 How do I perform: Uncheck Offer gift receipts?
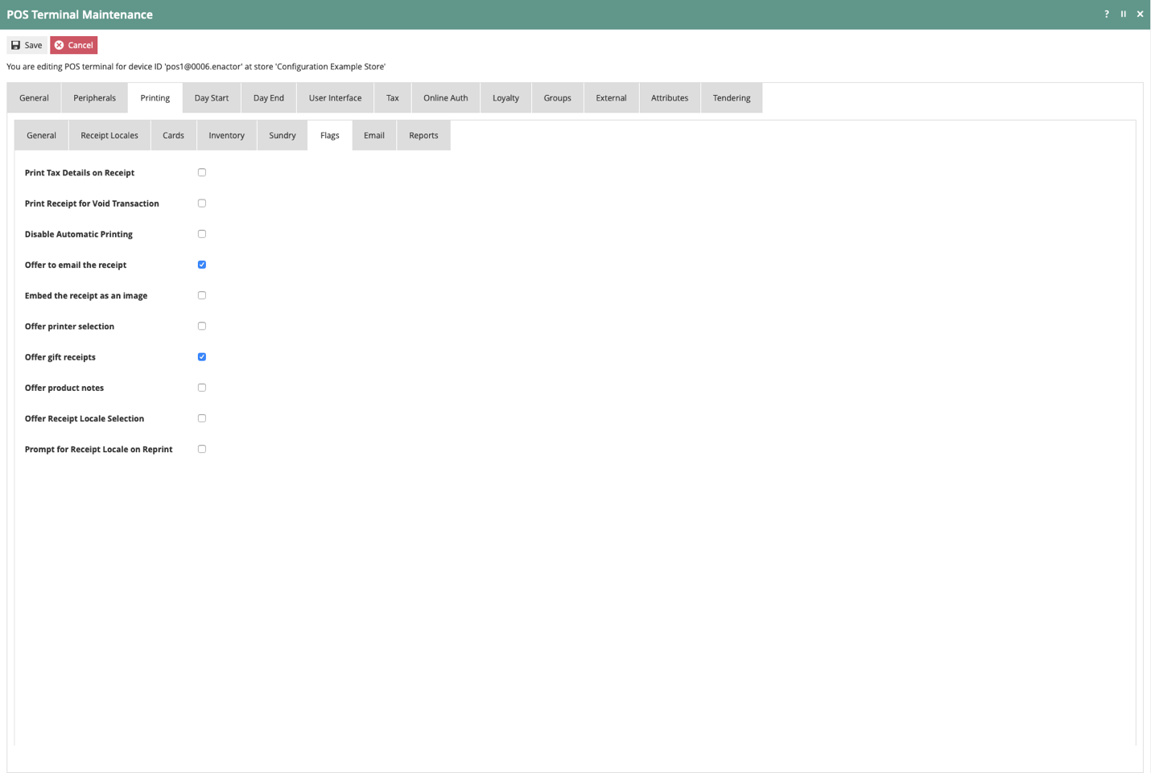[202, 357]
